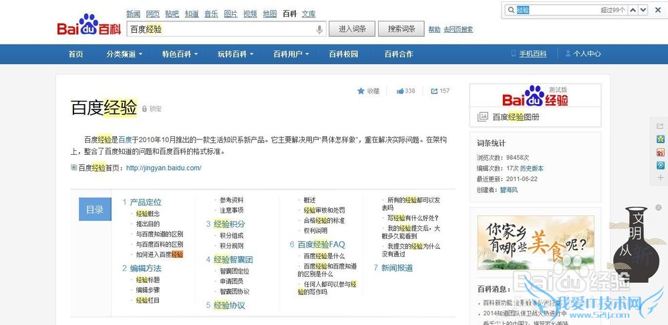This screenshot has width=668, height=325.
Task: Click the blue 百度 link in the summary
Action: 126,139
